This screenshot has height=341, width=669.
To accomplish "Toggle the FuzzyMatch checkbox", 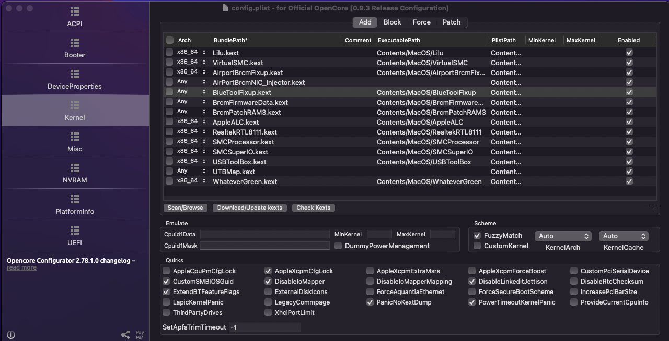I will point(477,236).
